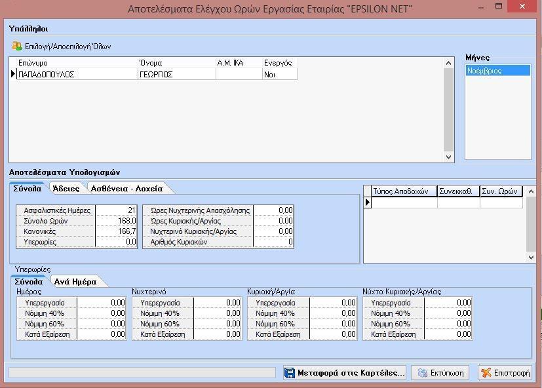
Task: Click the Νυχτερινό Κυριακής/Αργίας value
Action: [273, 231]
